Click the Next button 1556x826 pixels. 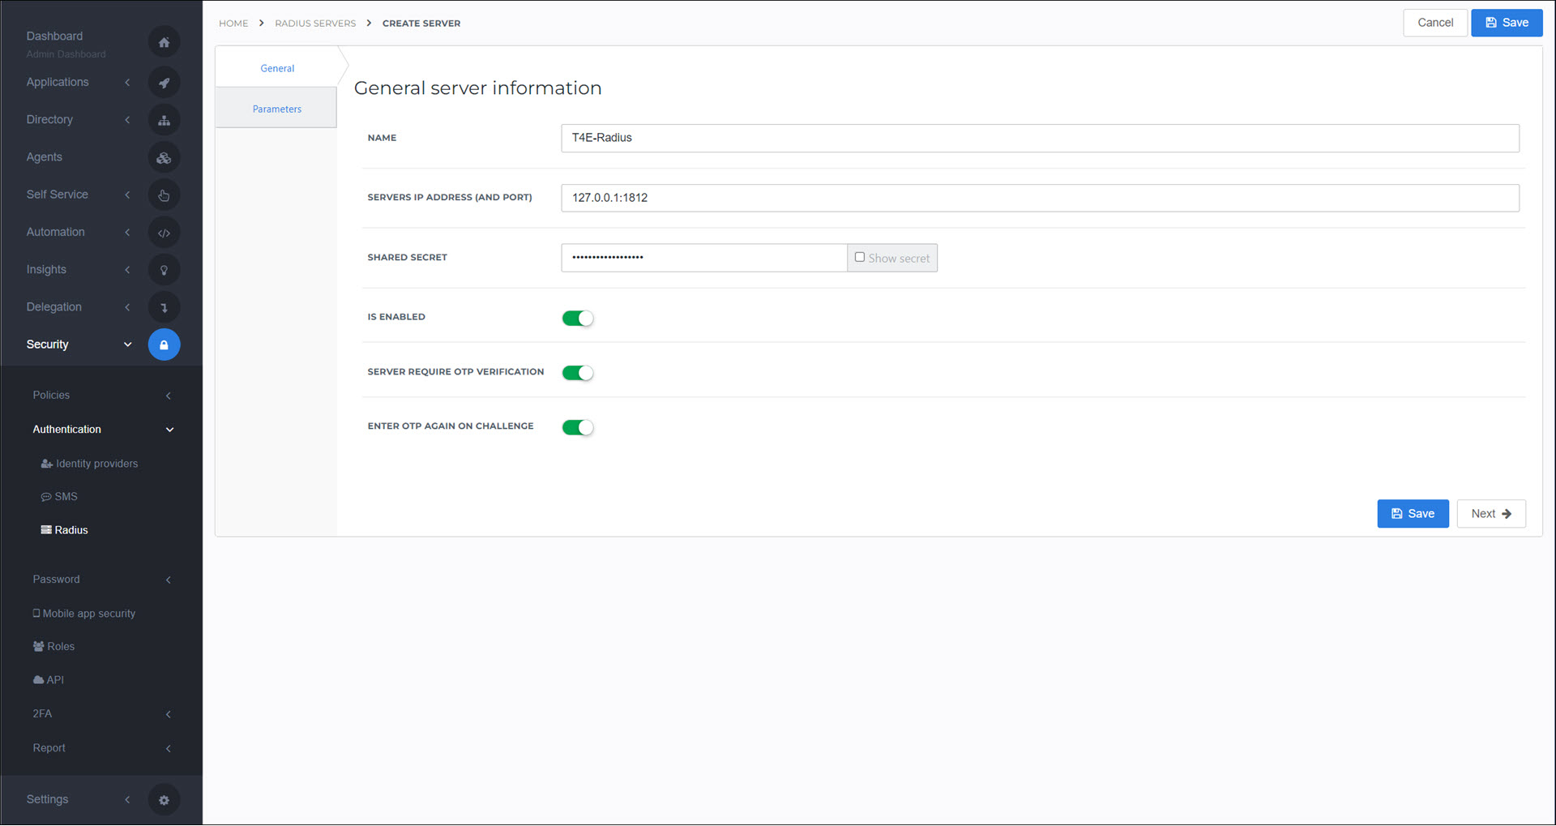[x=1491, y=514]
